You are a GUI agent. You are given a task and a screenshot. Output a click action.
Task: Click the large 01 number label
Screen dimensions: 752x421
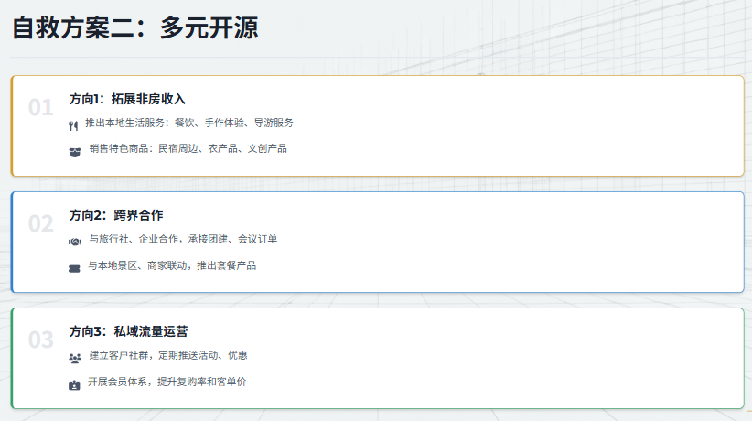[x=40, y=108]
